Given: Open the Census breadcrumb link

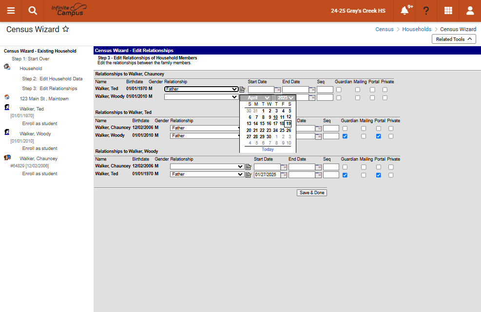Looking at the screenshot, I should coord(385,29).
